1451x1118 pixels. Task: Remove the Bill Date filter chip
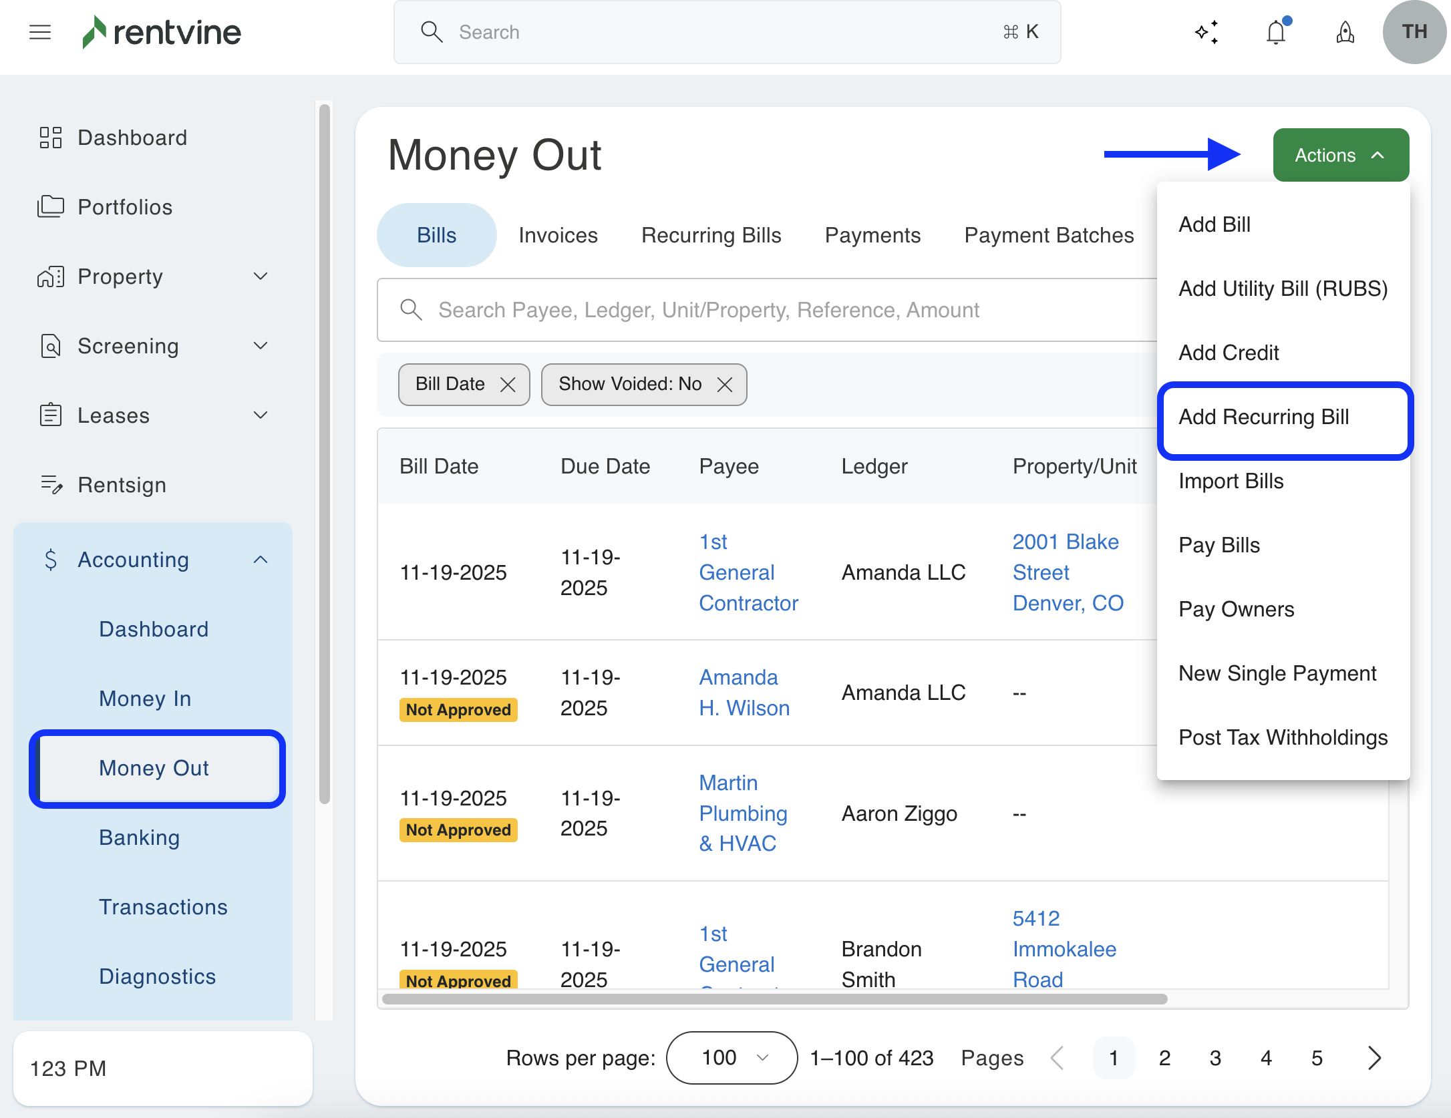508,385
